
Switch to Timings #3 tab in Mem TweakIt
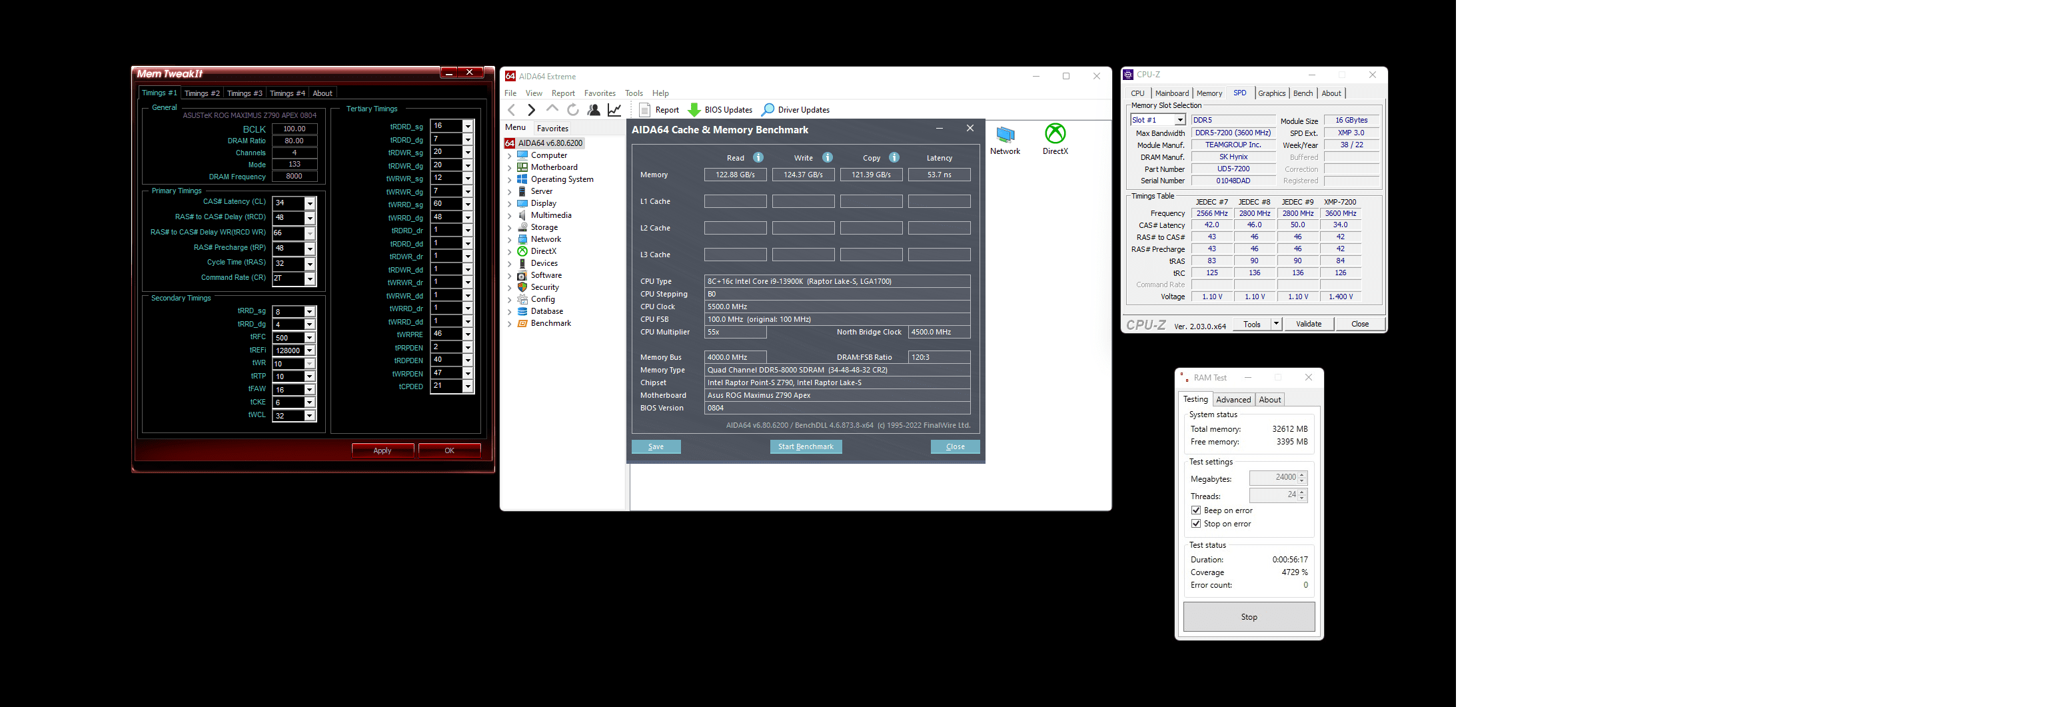point(245,93)
